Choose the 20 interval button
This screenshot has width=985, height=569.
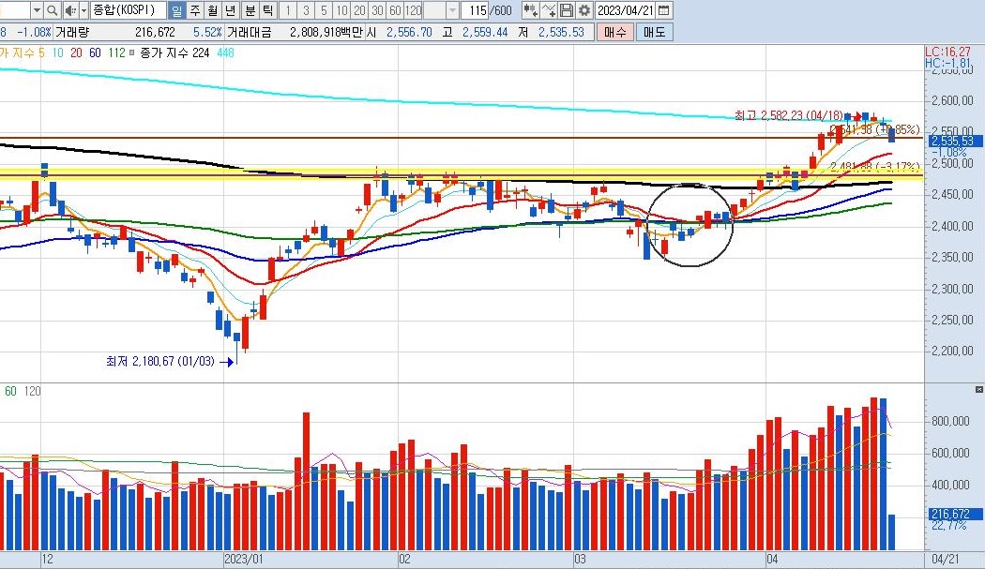point(359,10)
